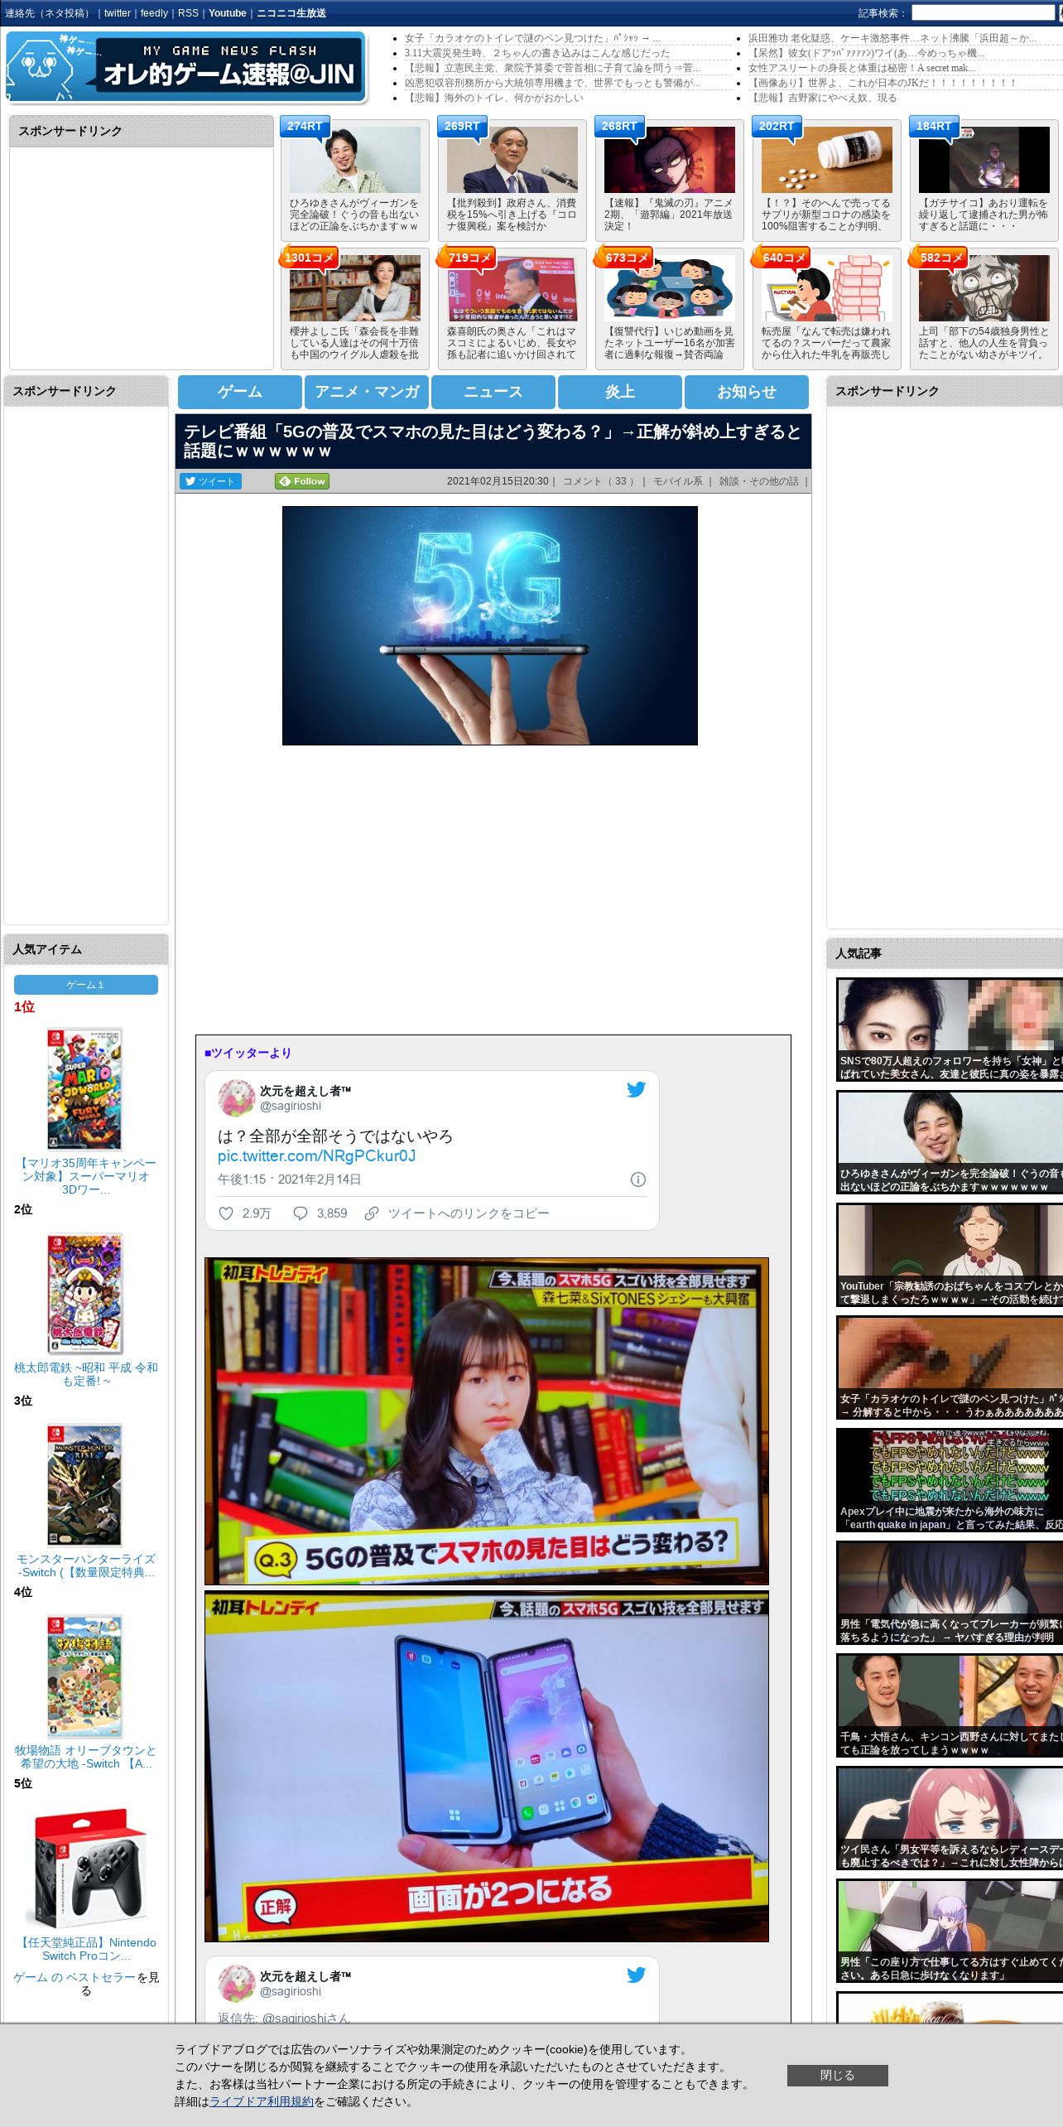Open the アニメ・マンガ category tab

pos(367,392)
